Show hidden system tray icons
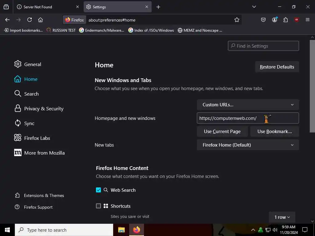 click(x=253, y=230)
